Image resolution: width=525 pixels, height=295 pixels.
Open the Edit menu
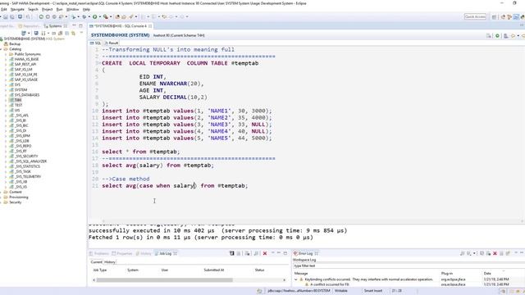tap(3, 9)
